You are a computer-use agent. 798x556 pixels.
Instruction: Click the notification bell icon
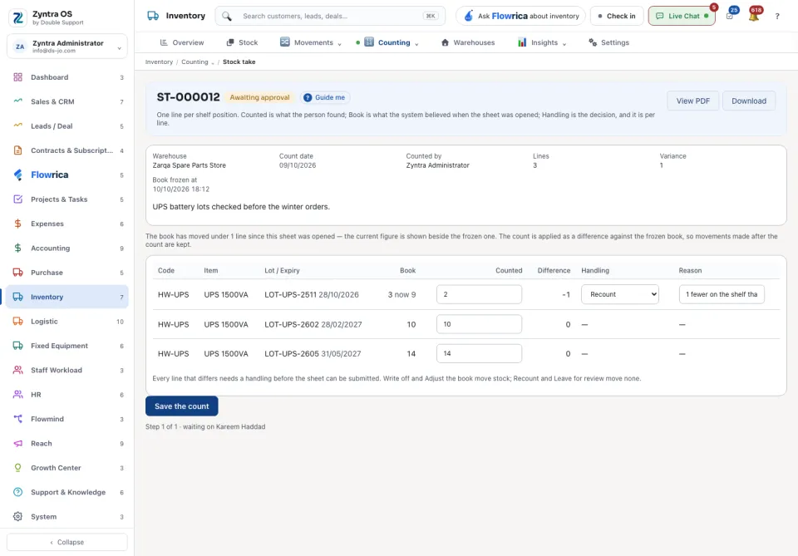754,17
